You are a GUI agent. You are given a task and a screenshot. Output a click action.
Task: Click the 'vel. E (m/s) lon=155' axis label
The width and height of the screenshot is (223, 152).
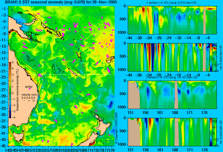(x=221, y=58)
